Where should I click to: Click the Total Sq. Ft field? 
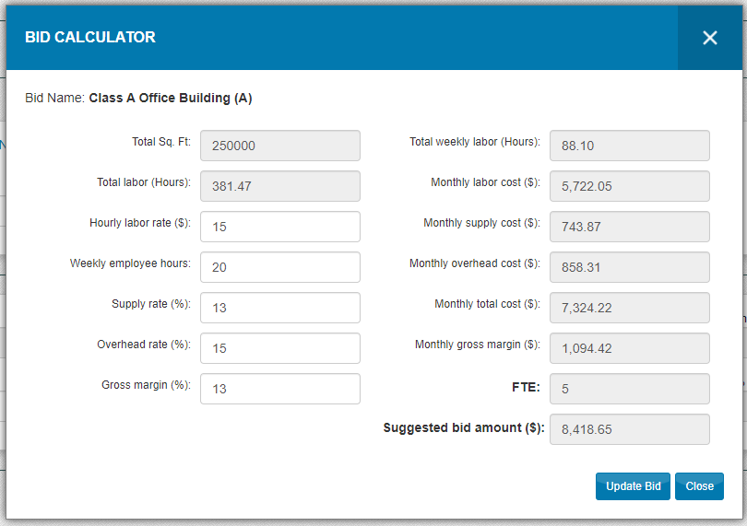tap(279, 146)
